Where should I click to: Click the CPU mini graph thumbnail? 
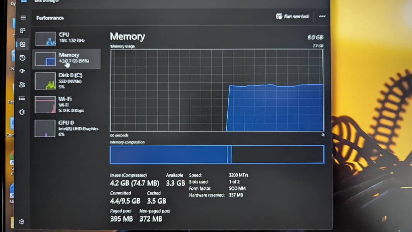pos(46,39)
